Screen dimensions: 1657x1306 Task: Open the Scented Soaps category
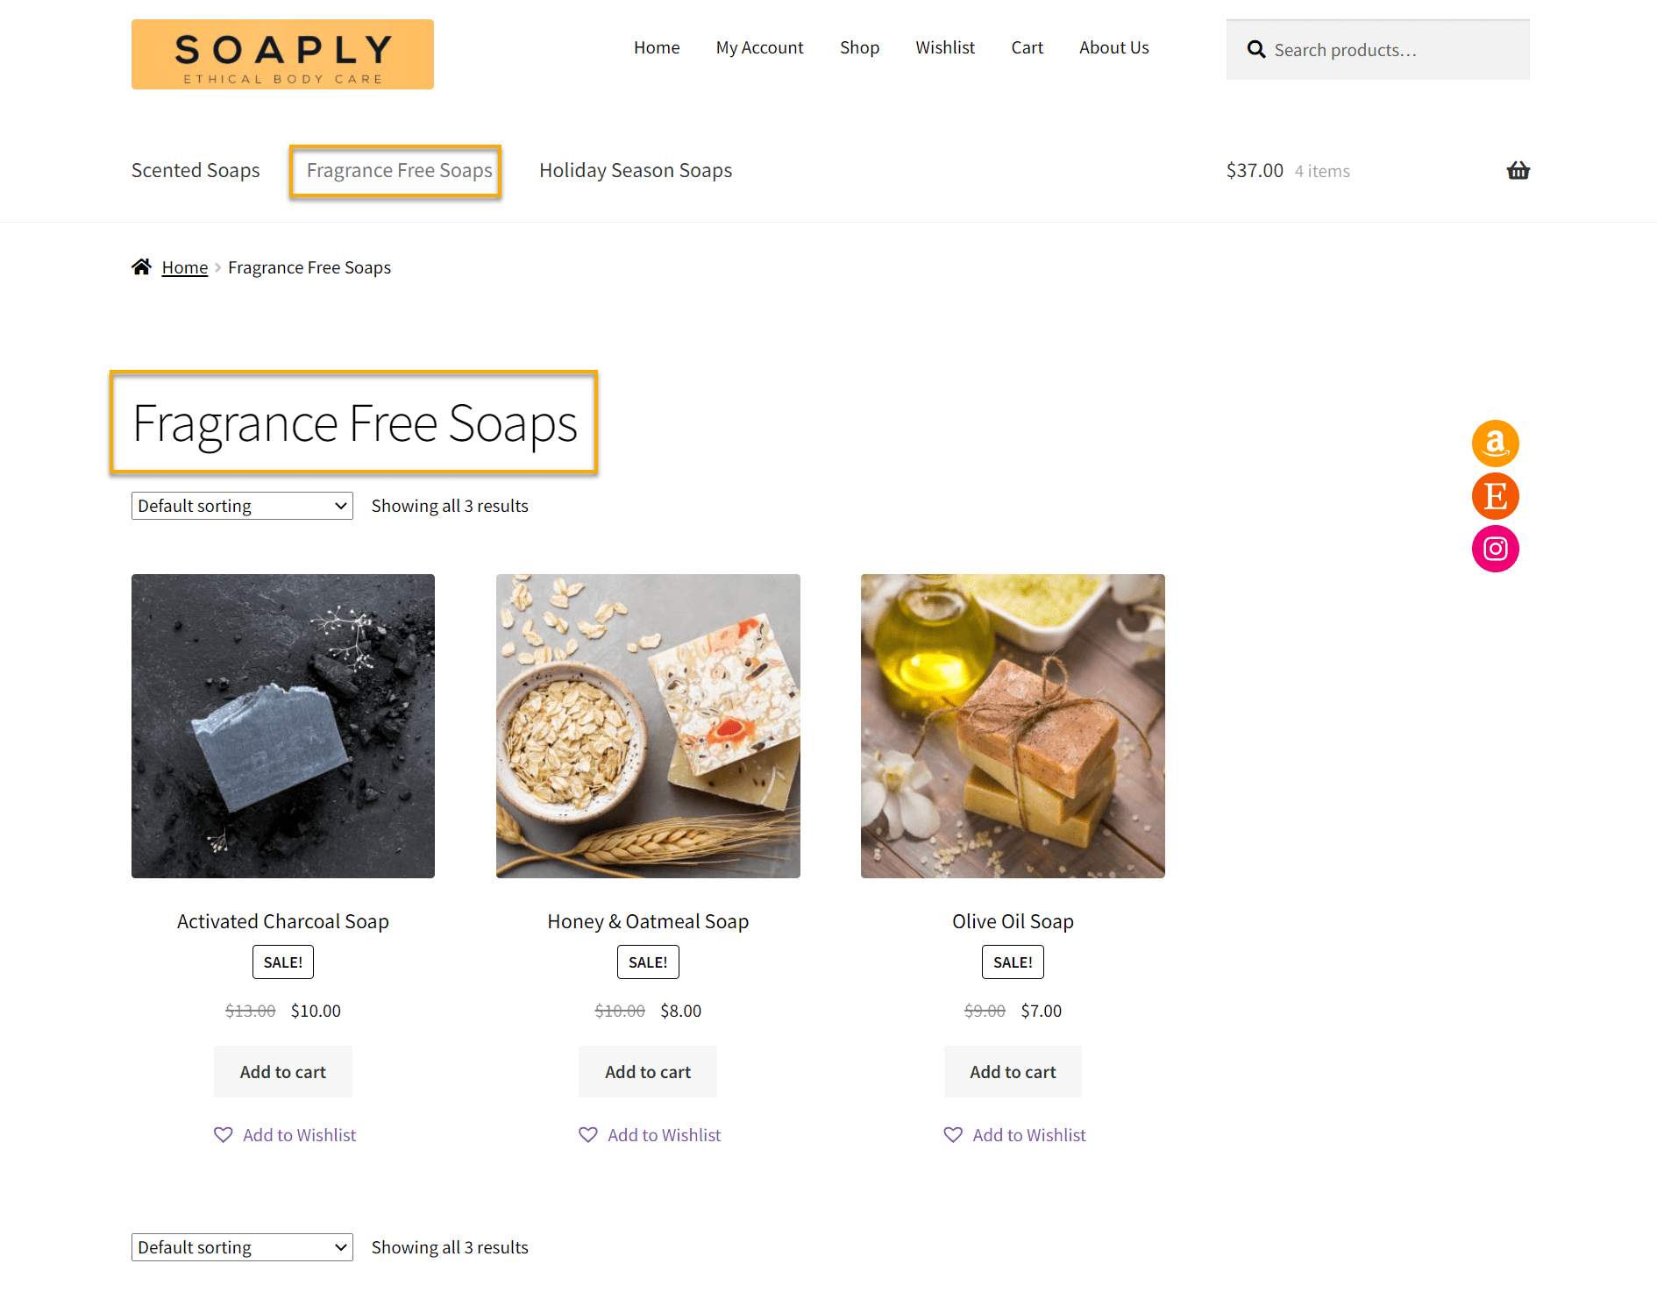(x=196, y=170)
